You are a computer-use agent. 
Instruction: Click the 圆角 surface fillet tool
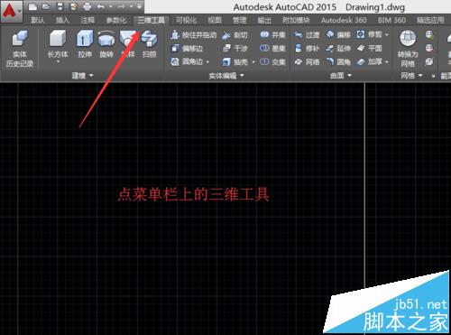[338, 62]
